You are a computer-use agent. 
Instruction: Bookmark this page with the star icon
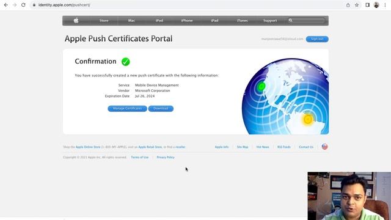pos(357,5)
